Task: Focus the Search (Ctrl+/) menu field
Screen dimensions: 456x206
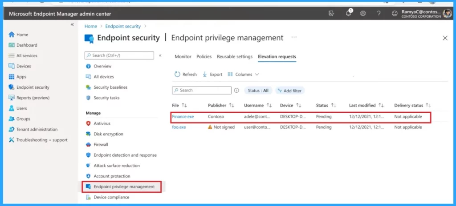Action: click(119, 55)
